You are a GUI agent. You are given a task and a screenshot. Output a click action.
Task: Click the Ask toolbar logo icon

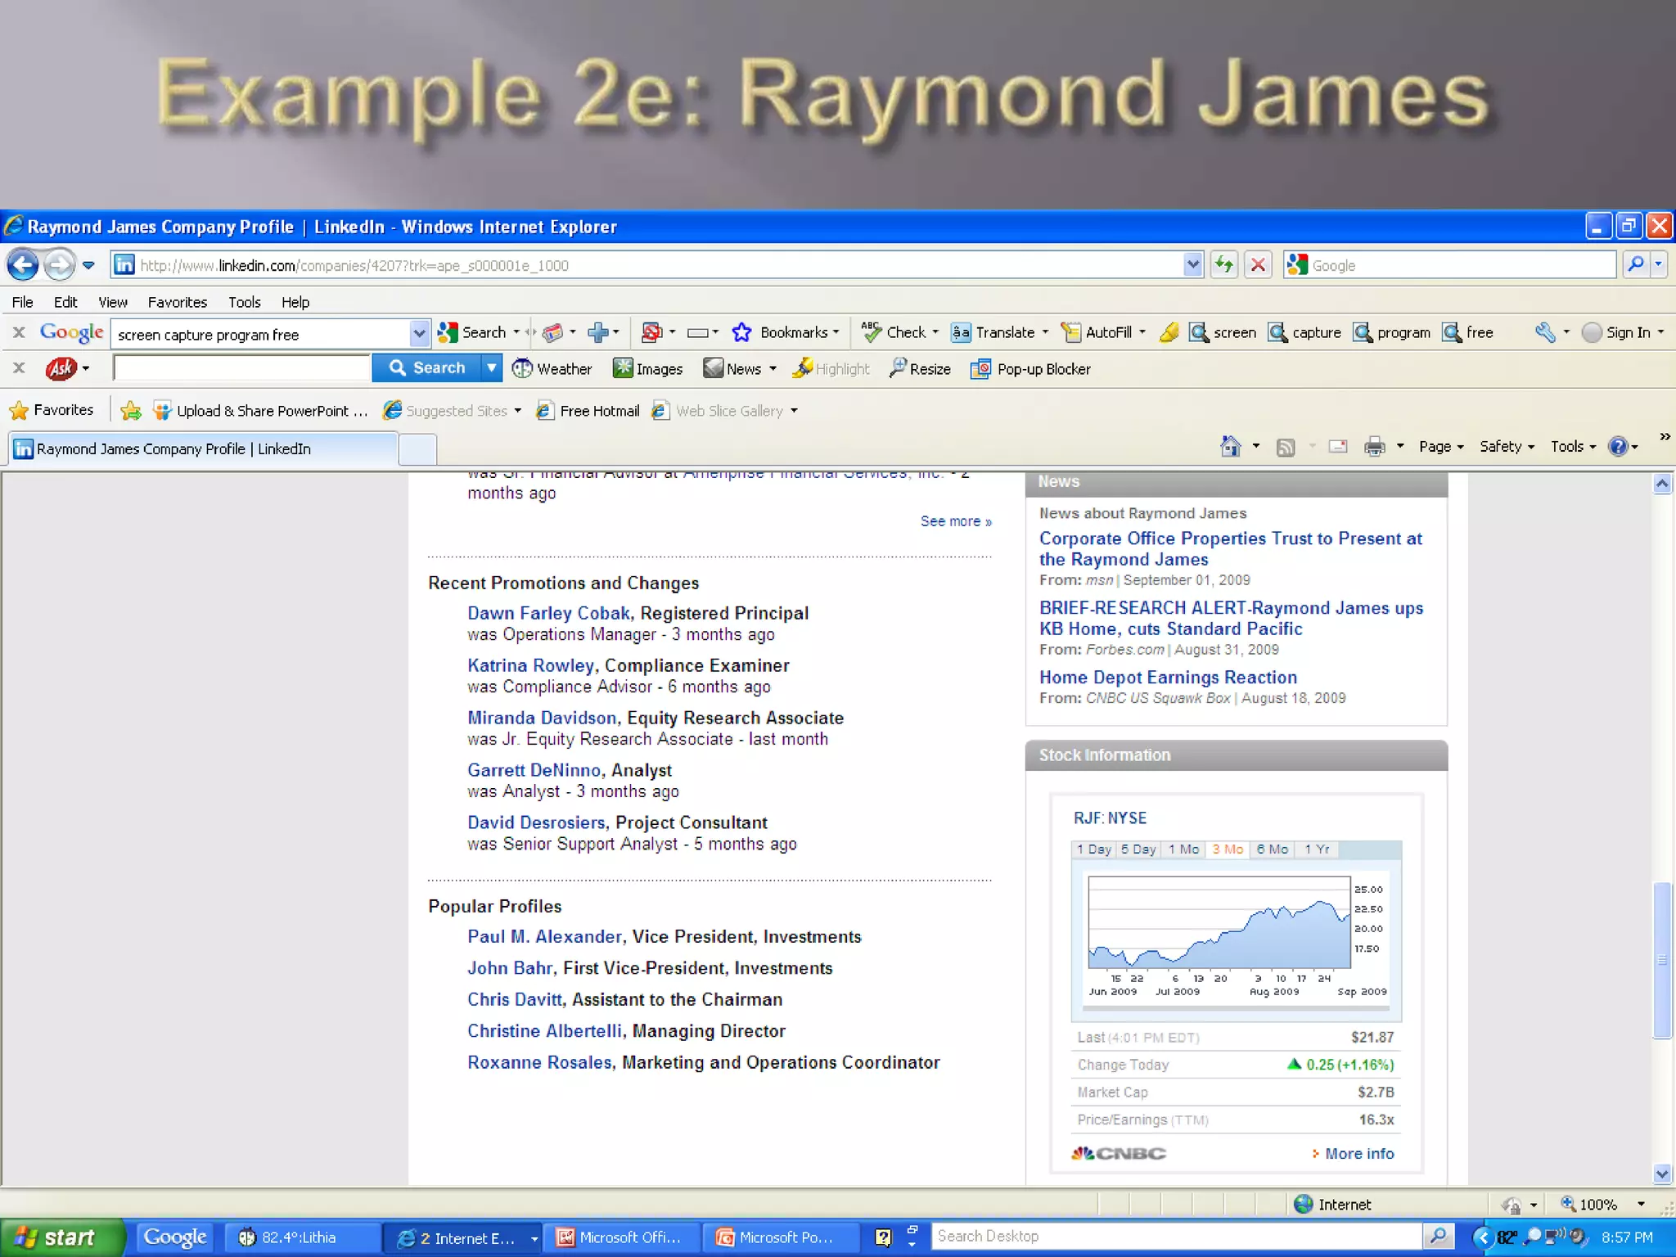pos(61,368)
